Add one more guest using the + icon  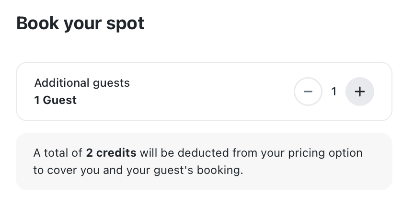[x=359, y=92]
